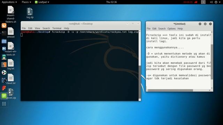Launch the Maltego dark patterned icon in dock
Viewport: 223px width, 125px height.
click(x=4, y=80)
